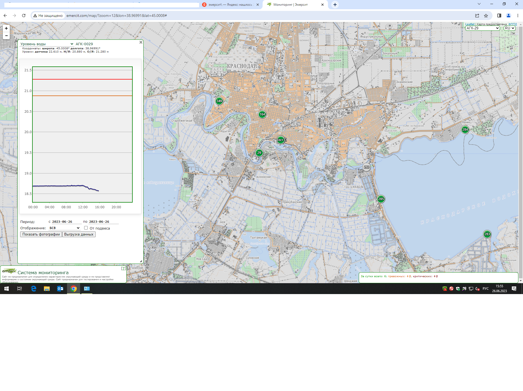Zoom out map with minus button
Image resolution: width=523 pixels, height=391 pixels.
tap(6, 36)
